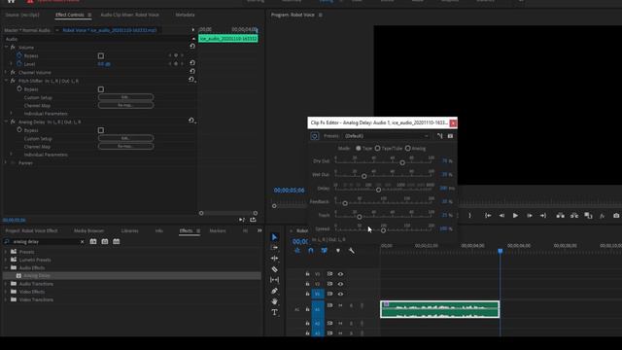The image size is (622, 350).
Task: Select the Track Select Forward tool
Action: pos(274,248)
